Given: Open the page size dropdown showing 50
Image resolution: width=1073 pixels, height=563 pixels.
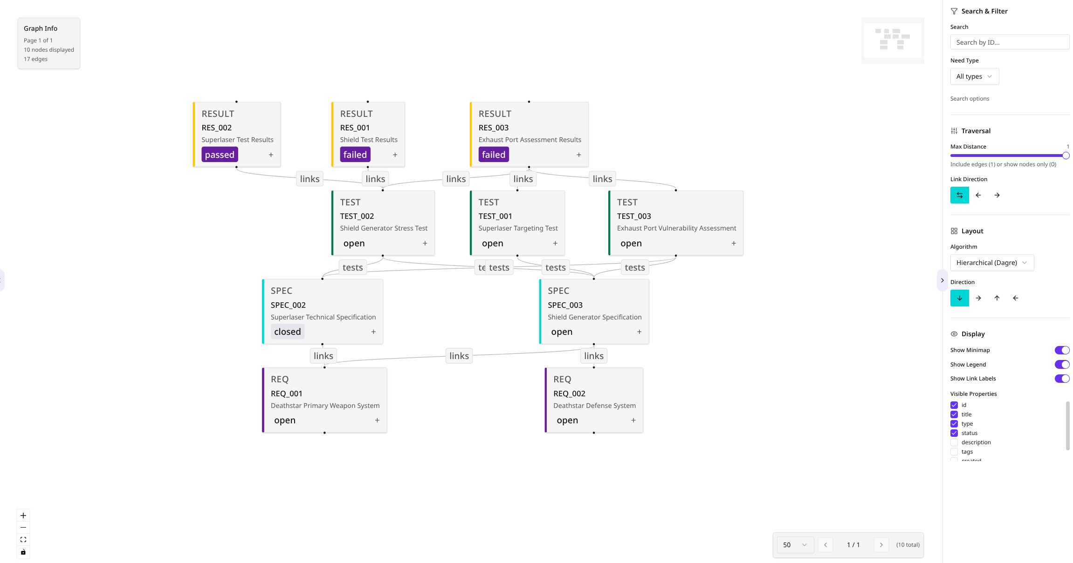Looking at the screenshot, I should tap(795, 544).
